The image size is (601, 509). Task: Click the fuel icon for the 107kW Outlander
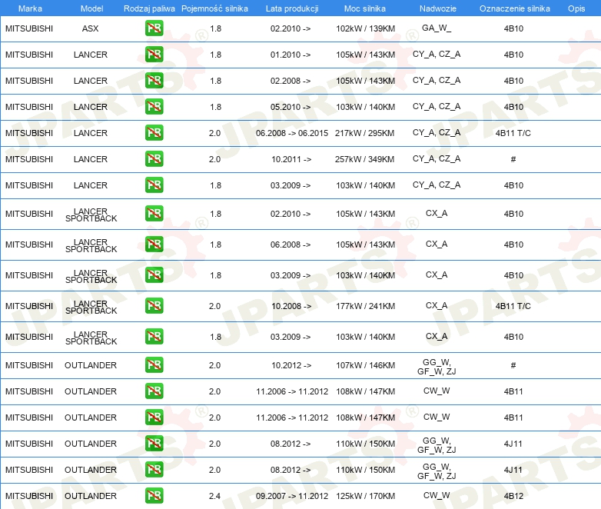click(154, 365)
